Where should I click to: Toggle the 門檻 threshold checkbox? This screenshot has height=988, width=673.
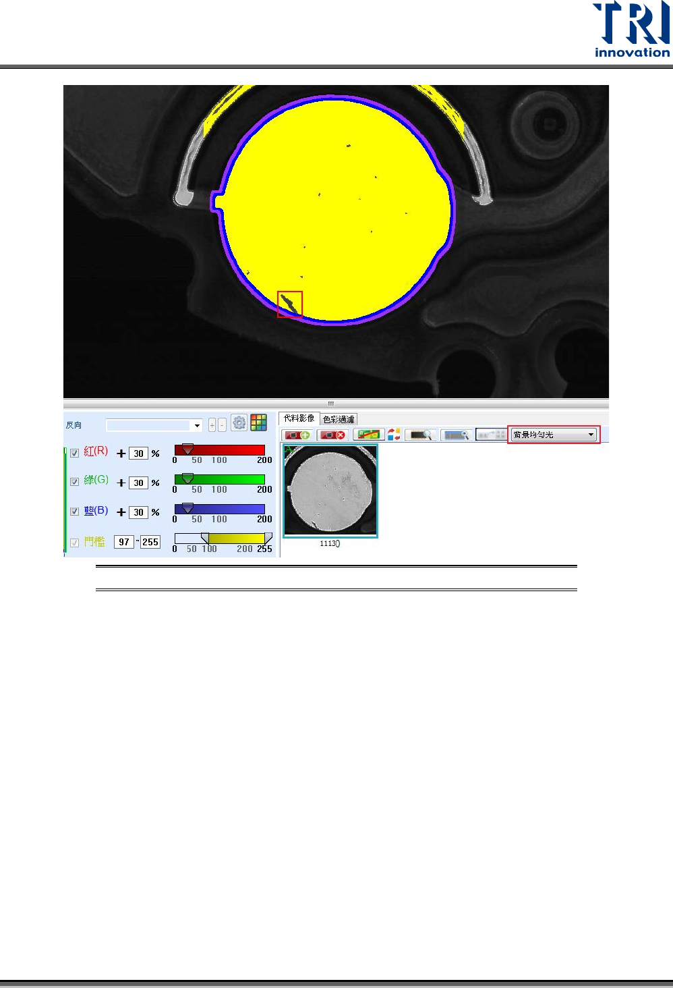[x=75, y=543]
